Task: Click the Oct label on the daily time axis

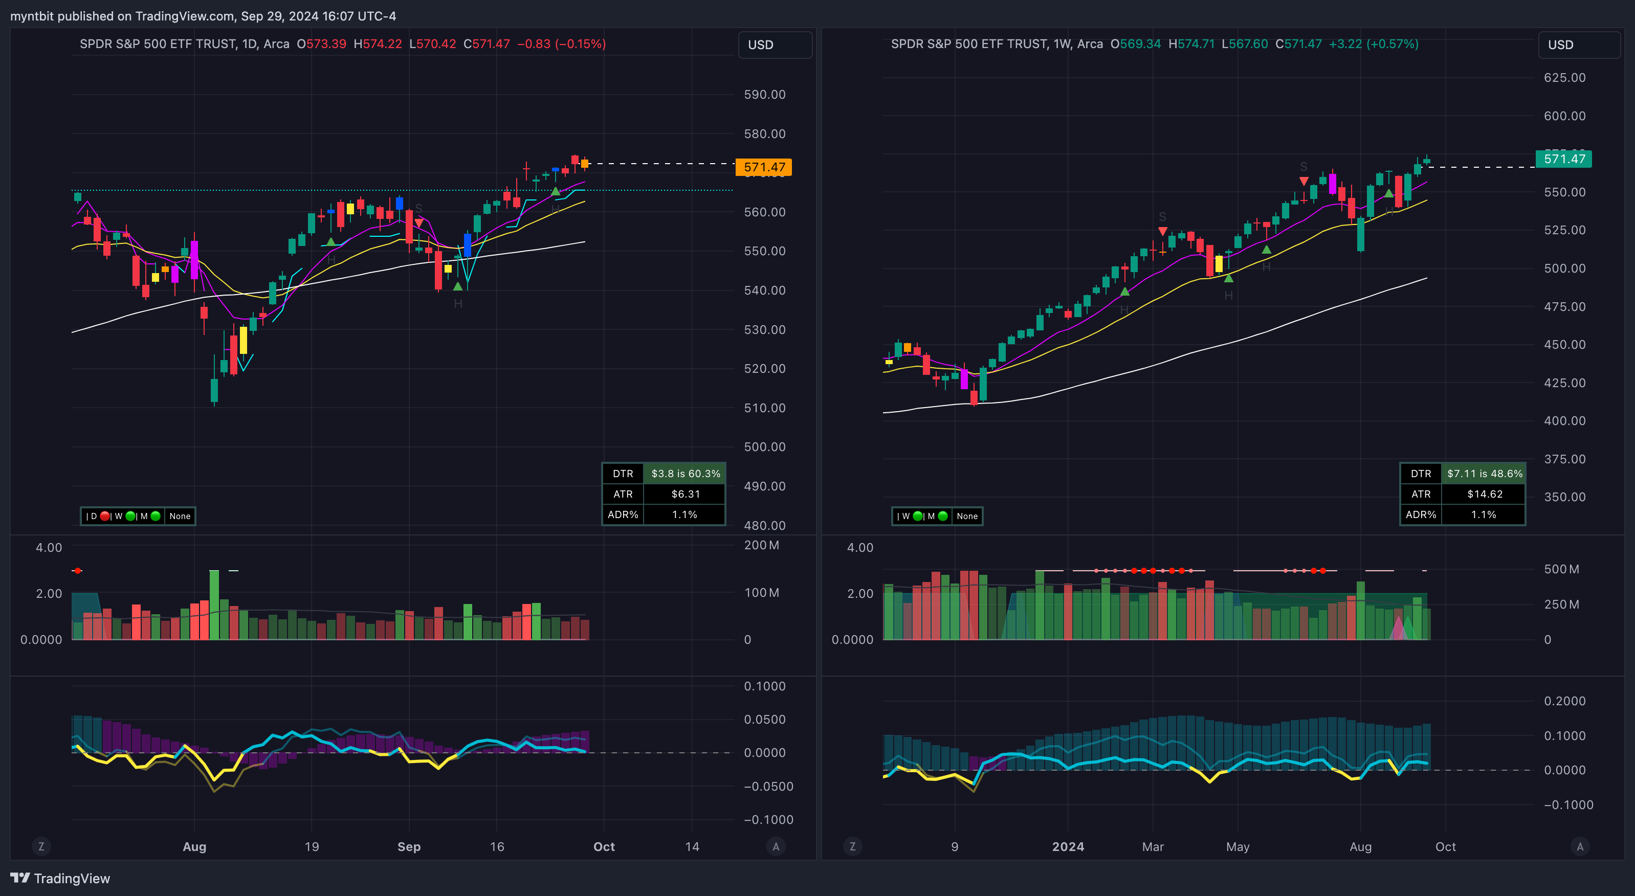Action: [x=604, y=846]
